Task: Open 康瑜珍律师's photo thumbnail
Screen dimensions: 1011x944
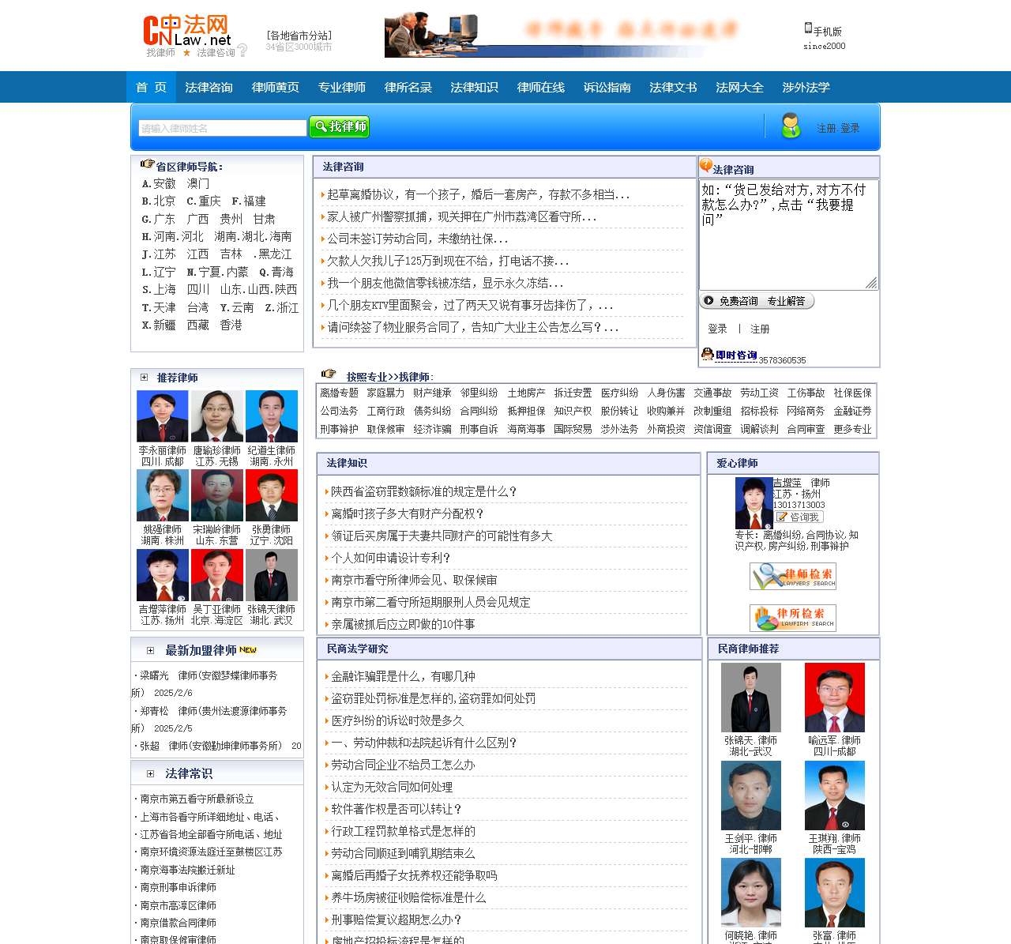Action: pyautogui.click(x=217, y=416)
